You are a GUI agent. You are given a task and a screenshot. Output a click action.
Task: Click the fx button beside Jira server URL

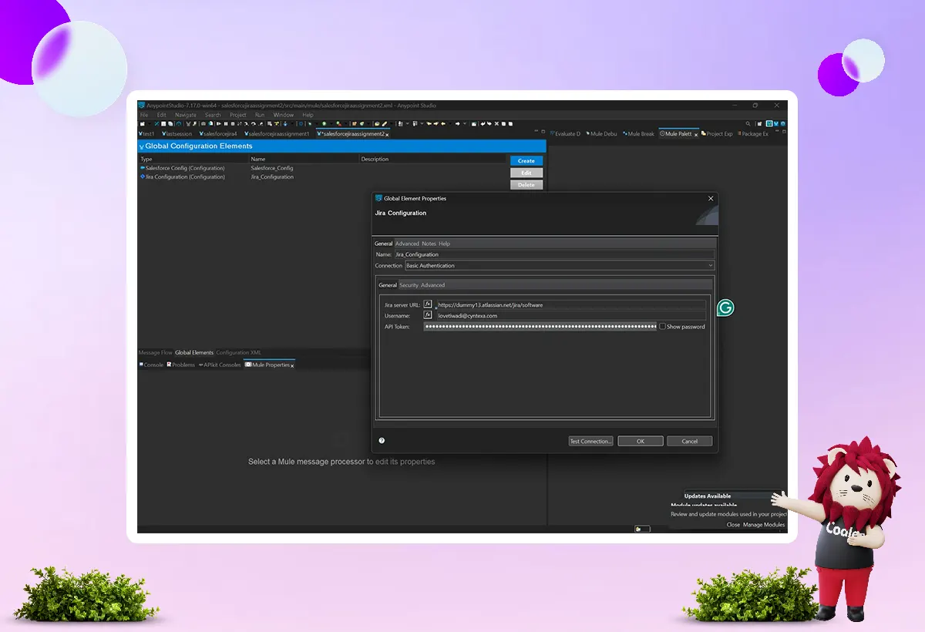427,304
